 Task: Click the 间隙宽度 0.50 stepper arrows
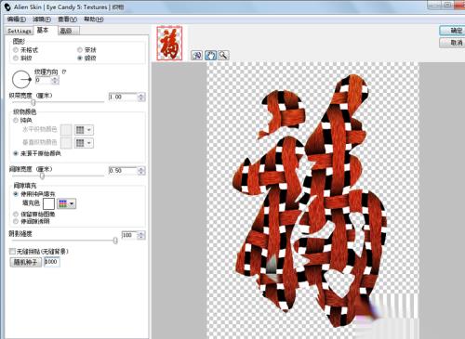coord(141,171)
